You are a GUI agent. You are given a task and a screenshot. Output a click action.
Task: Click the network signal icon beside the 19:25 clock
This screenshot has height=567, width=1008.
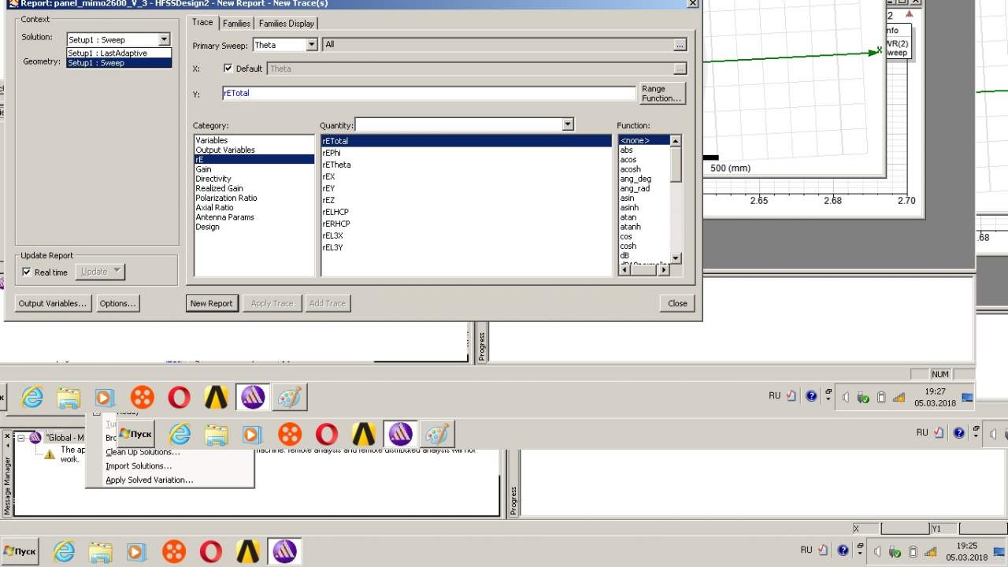(x=930, y=551)
